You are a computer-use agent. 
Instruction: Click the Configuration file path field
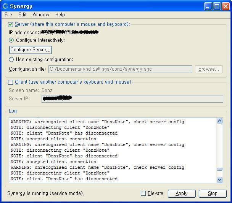pos(120,69)
